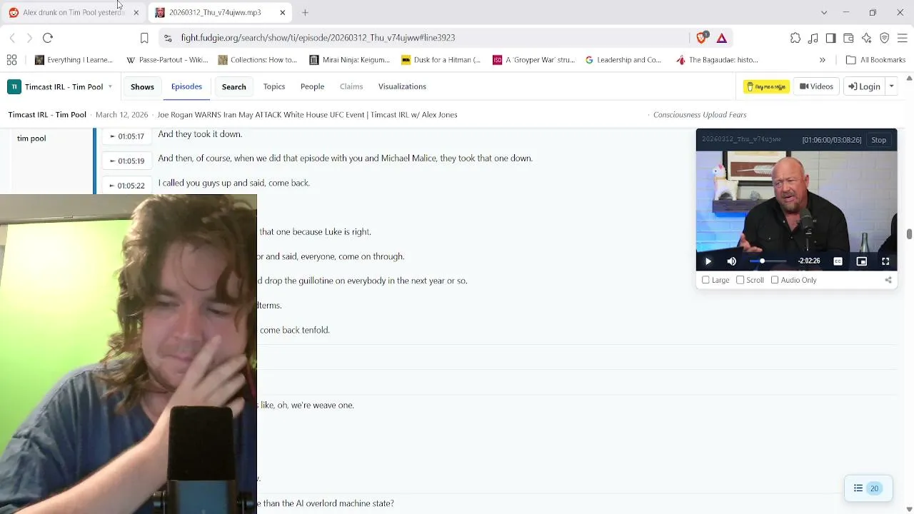Open the People tab
Viewport: 914px width, 514px height.
(312, 86)
